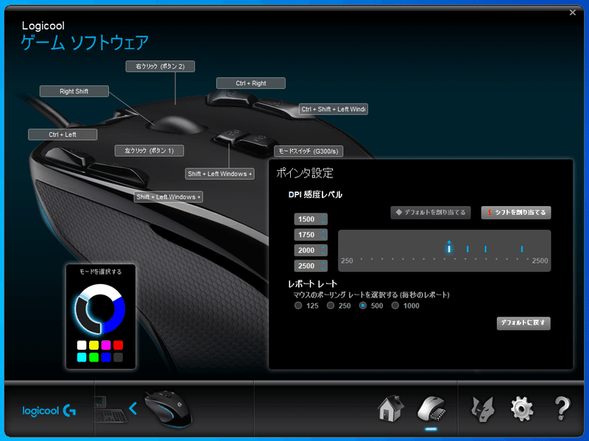Click the 右クリック (ボタン 2) label
The height and width of the screenshot is (441, 589).
point(160,66)
